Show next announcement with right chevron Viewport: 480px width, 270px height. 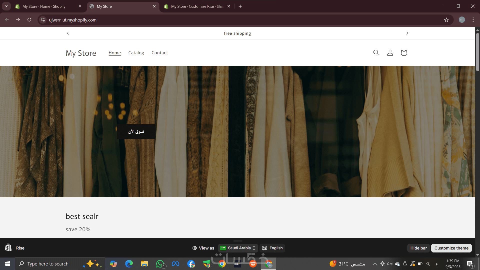pyautogui.click(x=407, y=33)
